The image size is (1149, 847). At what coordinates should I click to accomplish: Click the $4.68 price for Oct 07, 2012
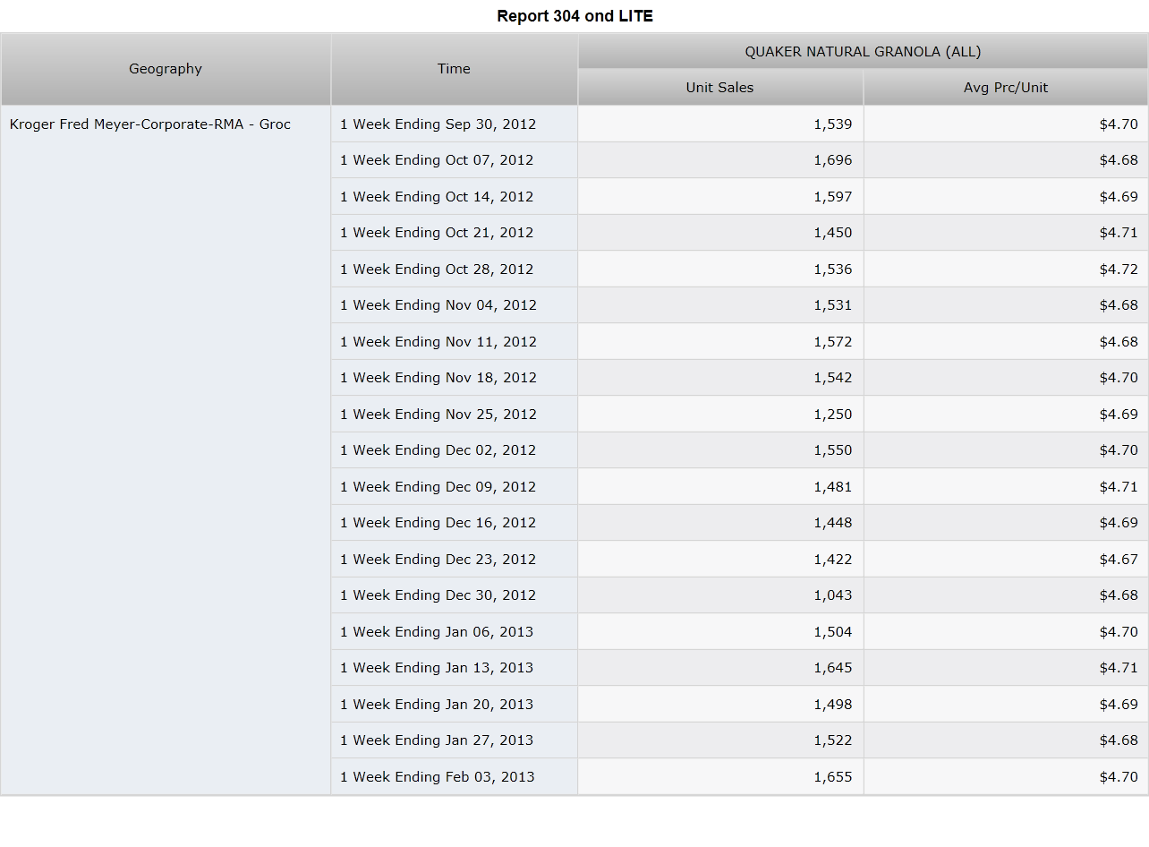point(1119,160)
